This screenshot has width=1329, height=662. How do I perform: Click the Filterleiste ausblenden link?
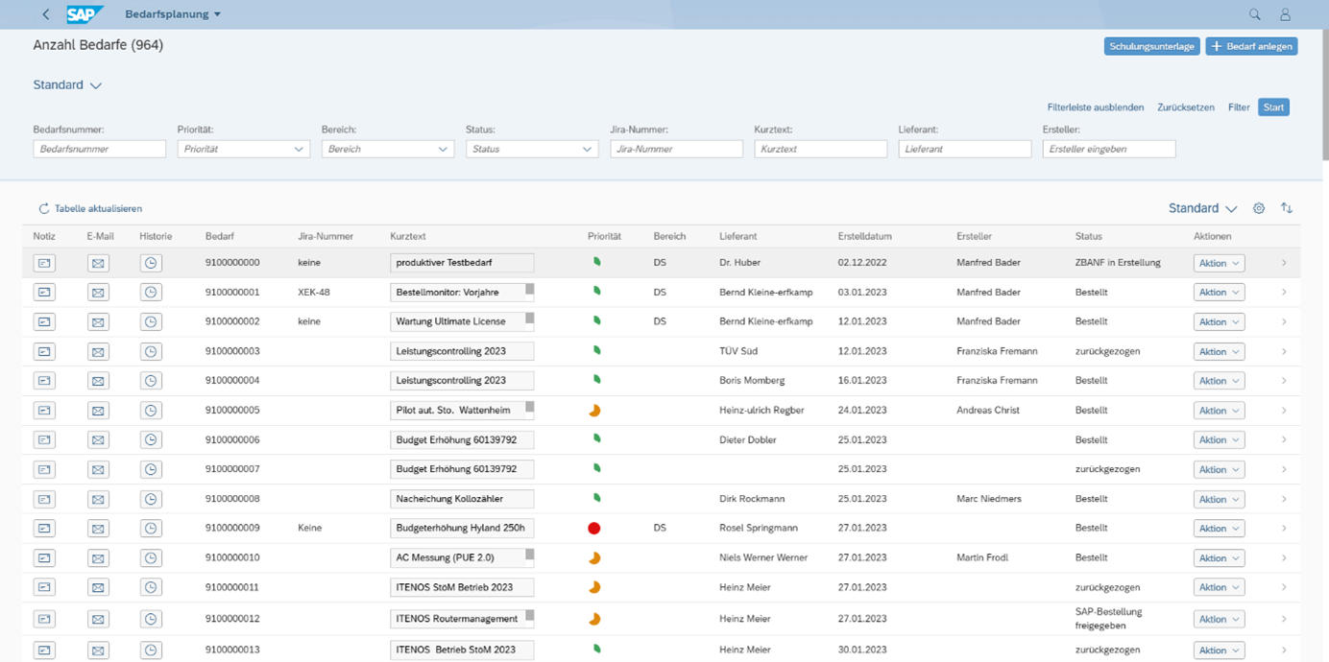[1095, 107]
